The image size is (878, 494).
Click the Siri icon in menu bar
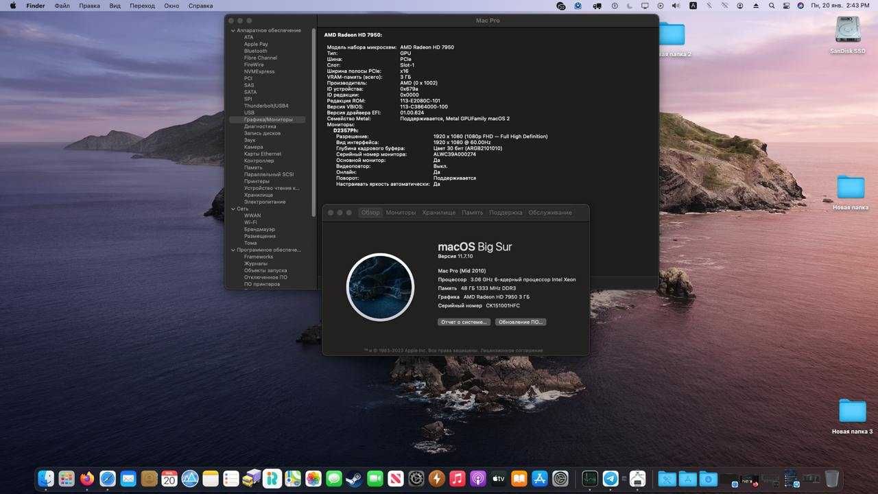point(801,5)
